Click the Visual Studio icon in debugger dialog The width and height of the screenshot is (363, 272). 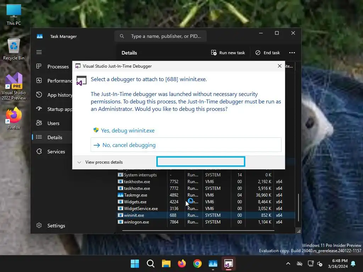coord(81,81)
